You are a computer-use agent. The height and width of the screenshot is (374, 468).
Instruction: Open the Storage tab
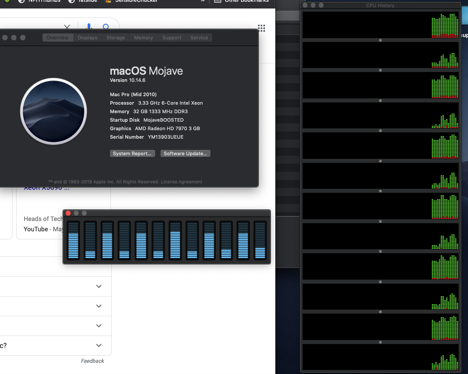[x=115, y=38]
